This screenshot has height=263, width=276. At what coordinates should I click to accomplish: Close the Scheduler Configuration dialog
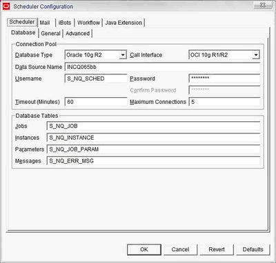click(x=263, y=6)
